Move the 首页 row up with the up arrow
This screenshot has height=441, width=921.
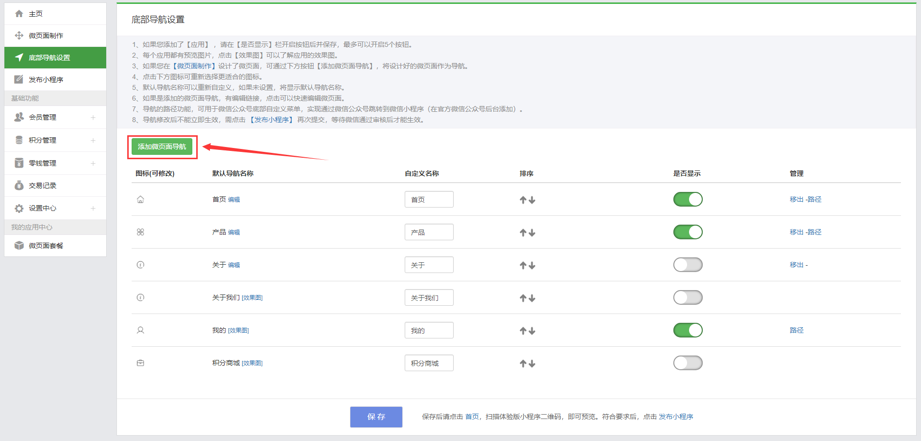(x=523, y=200)
